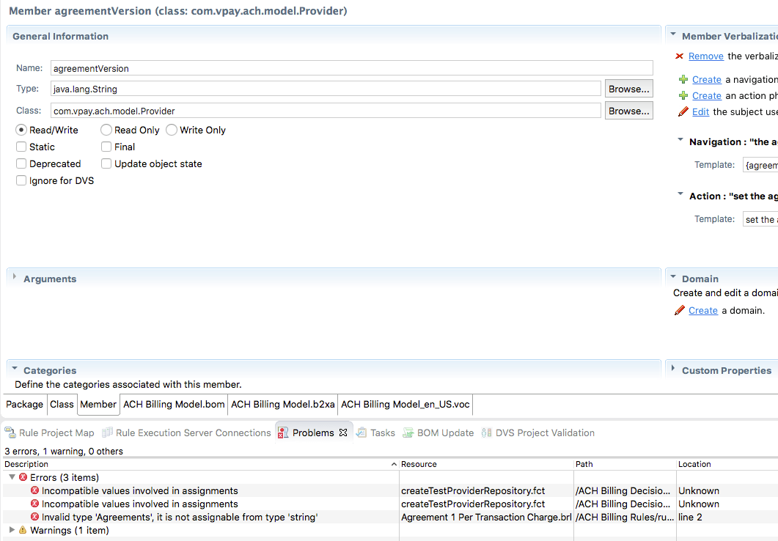This screenshot has width=778, height=541.
Task: Click the green plus icon to create navigation
Action: point(682,79)
